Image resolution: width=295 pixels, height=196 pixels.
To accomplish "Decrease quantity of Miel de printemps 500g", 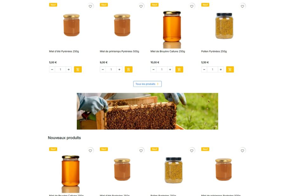I will pos(103,70).
